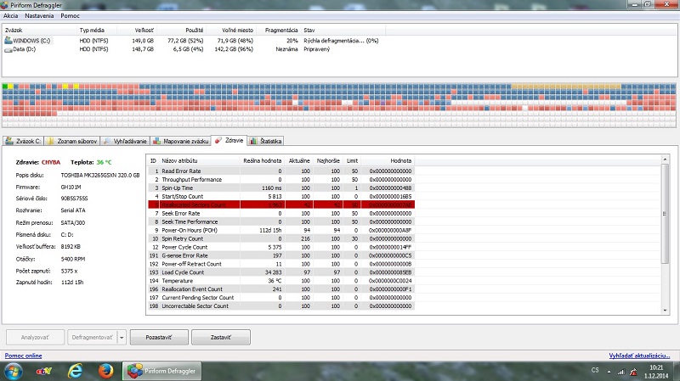
Task: Click the SMART table scroll up arrow
Action: pyautogui.click(x=666, y=160)
